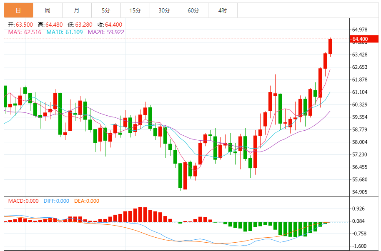Click the 高 64.480 high price text
The width and height of the screenshot is (381, 251).
[x=50, y=25]
